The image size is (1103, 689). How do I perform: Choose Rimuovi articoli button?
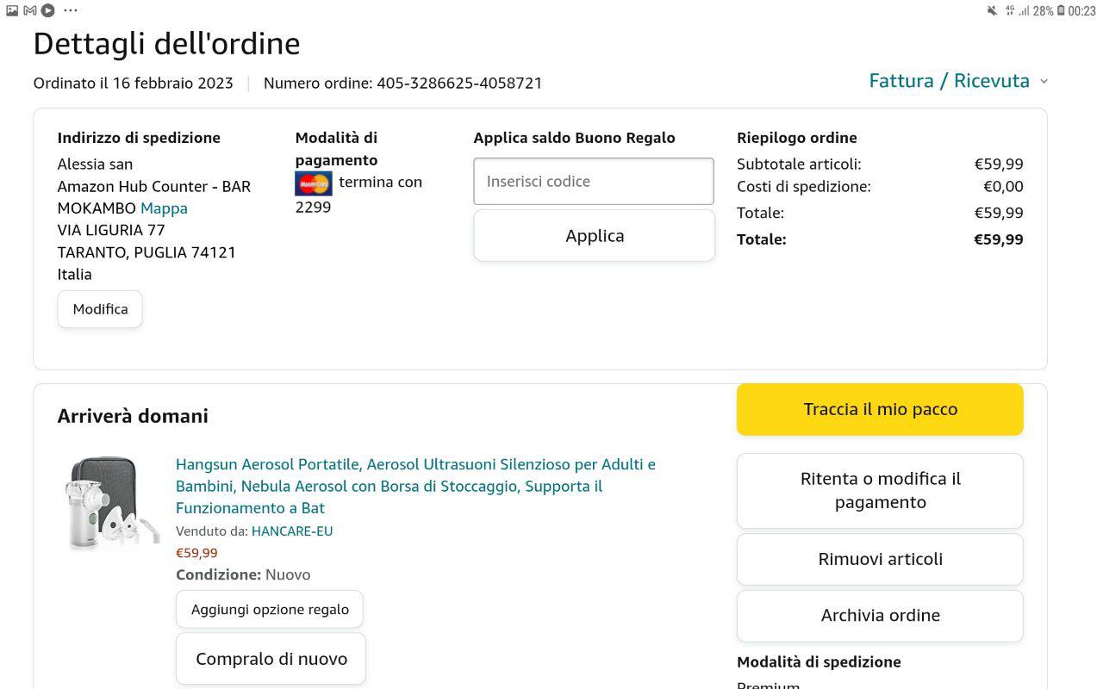[x=880, y=559]
